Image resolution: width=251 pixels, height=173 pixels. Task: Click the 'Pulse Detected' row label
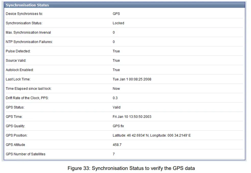point(17,51)
